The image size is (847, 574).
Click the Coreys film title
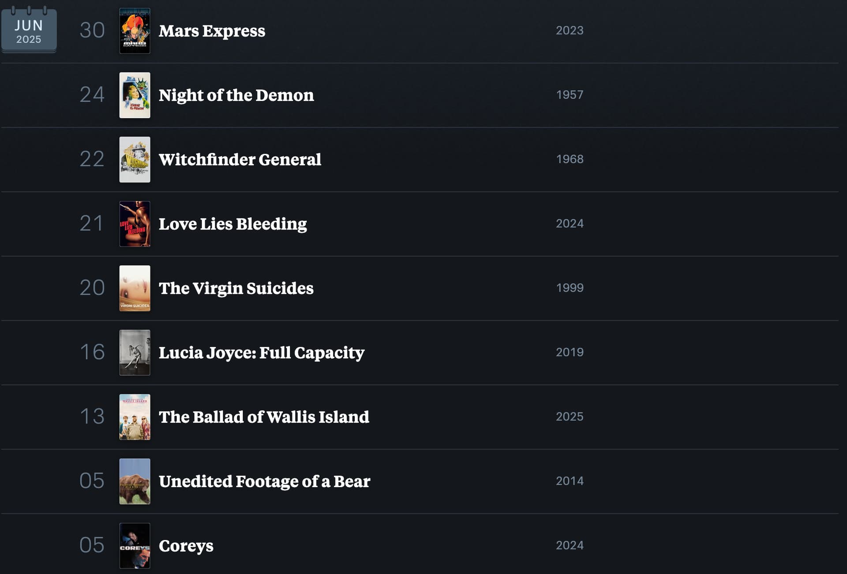pos(186,546)
